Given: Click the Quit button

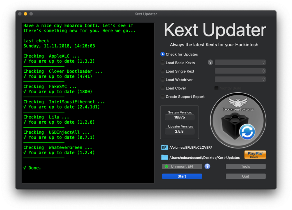Looking at the screenshot, I should 246,176.
